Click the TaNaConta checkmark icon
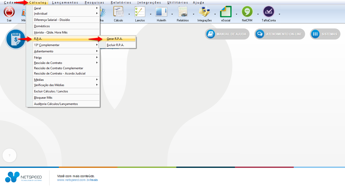 (x=268, y=12)
